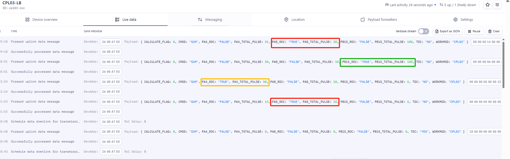Open first Forward uplink data message row
Image resolution: width=510 pixels, height=159 pixels.
pyautogui.click(x=251, y=42)
